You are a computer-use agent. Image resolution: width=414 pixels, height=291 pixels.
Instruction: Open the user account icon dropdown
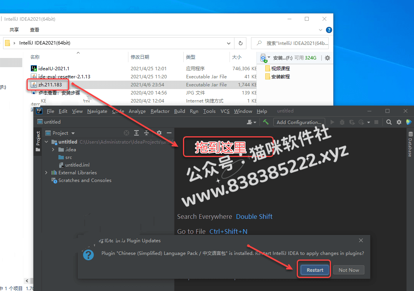pyautogui.click(x=251, y=122)
